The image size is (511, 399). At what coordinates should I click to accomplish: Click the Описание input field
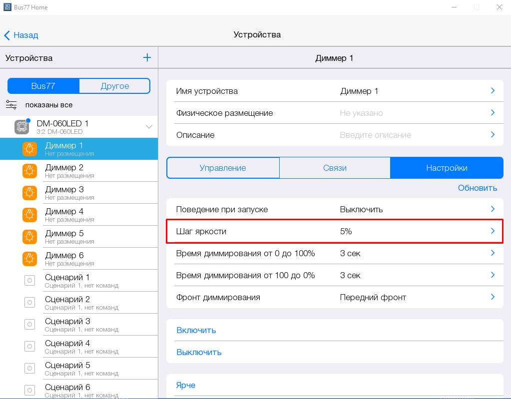click(376, 135)
